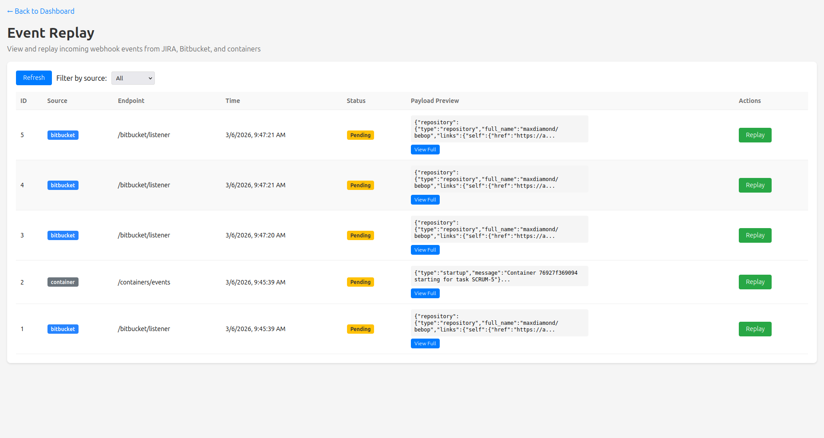The height and width of the screenshot is (438, 824).
Task: Replay event 1 from bitbucket listener
Action: pyautogui.click(x=755, y=329)
